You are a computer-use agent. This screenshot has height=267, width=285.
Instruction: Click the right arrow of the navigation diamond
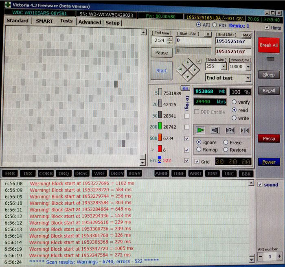point(195,70)
